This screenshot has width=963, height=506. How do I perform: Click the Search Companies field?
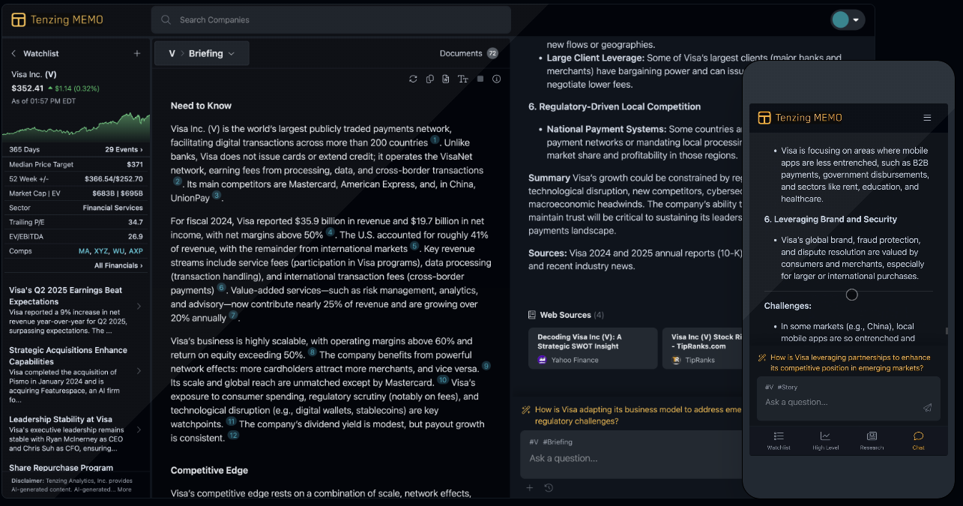point(330,19)
